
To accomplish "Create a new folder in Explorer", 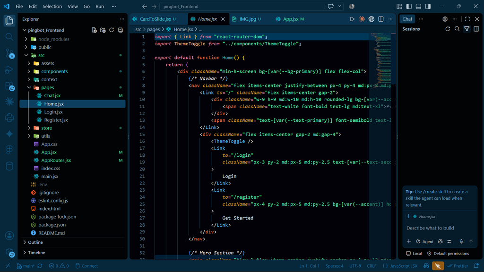I will coord(103,30).
